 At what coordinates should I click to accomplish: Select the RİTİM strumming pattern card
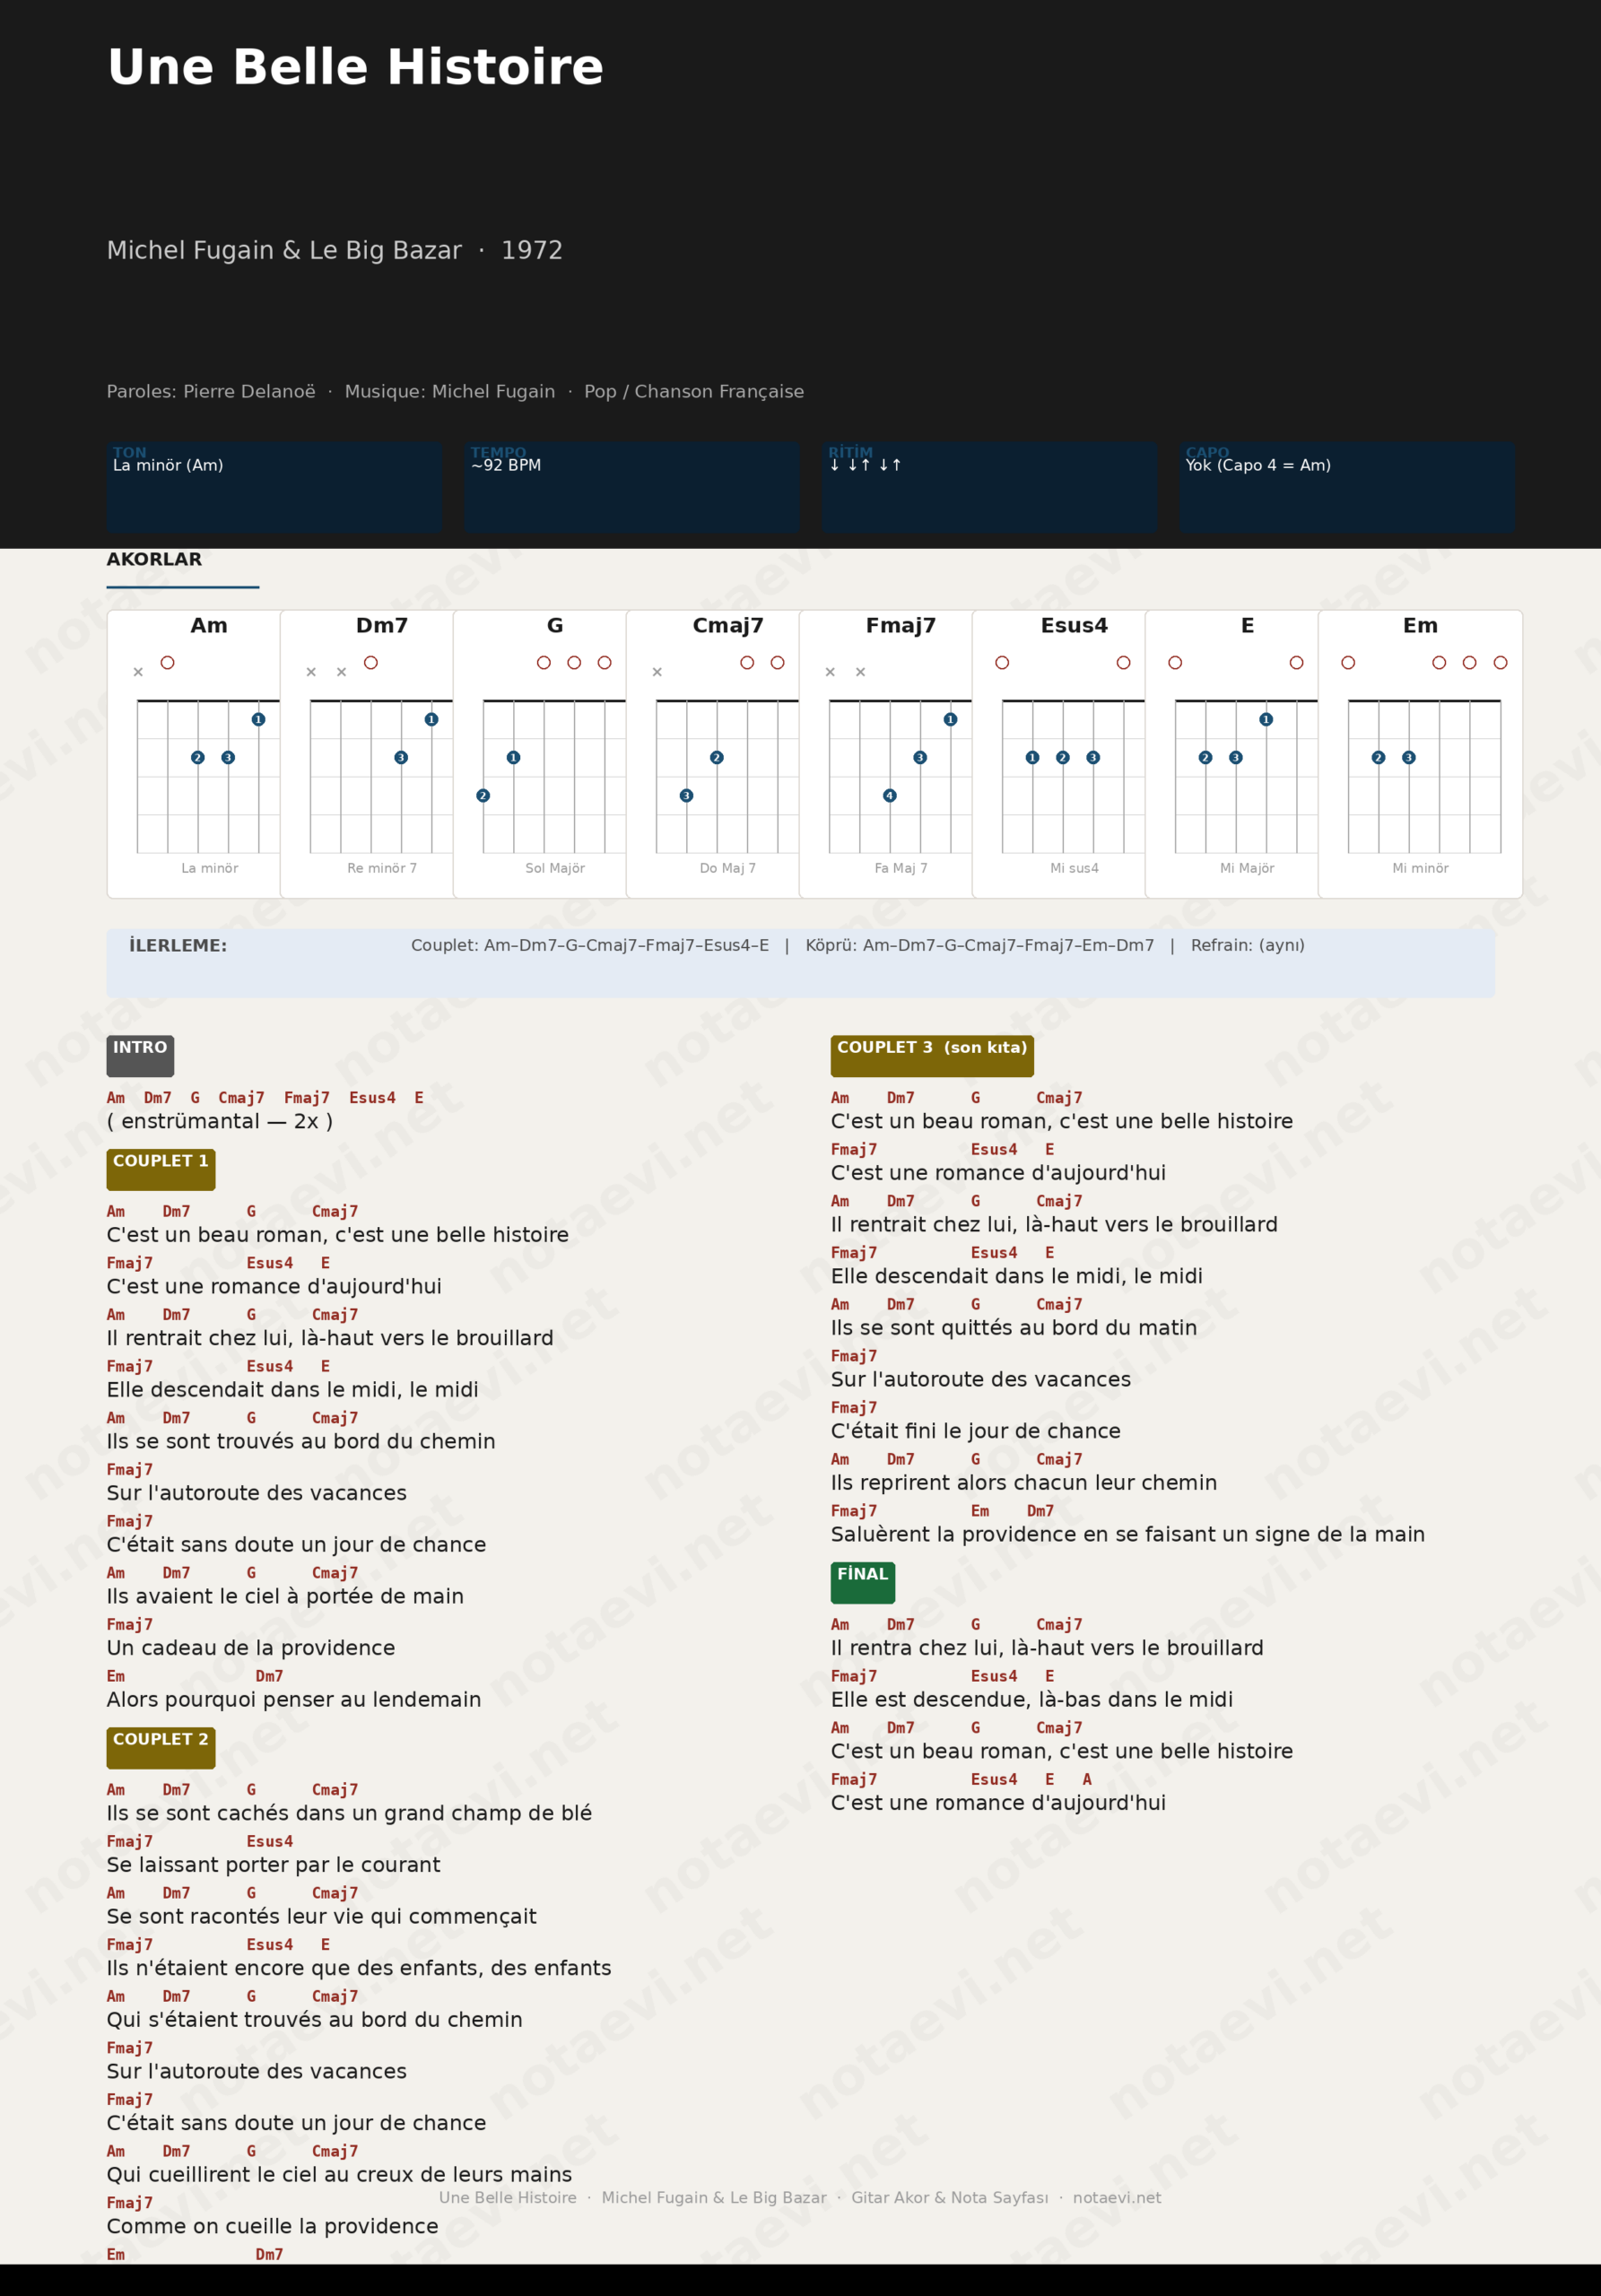989,487
